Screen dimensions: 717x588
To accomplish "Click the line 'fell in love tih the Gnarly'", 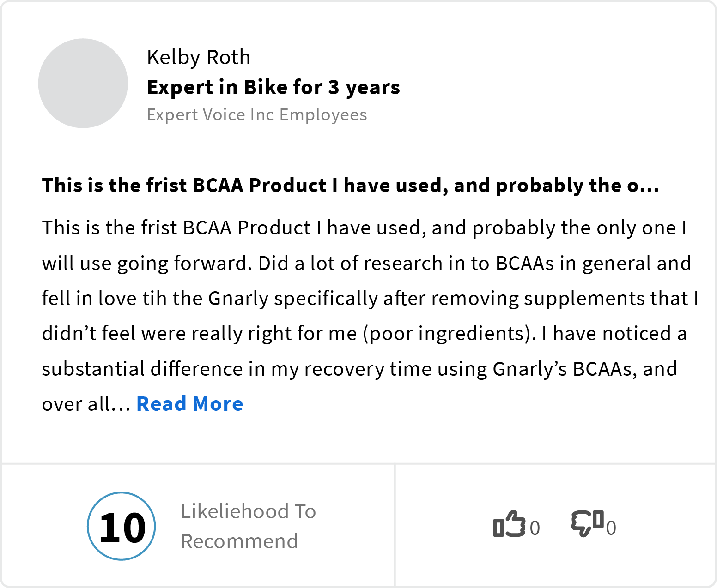I will click(370, 299).
